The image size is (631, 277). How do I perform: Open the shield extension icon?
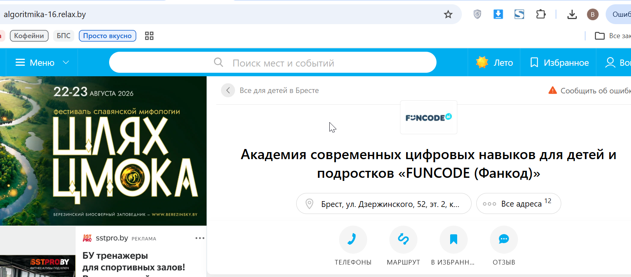click(x=477, y=14)
